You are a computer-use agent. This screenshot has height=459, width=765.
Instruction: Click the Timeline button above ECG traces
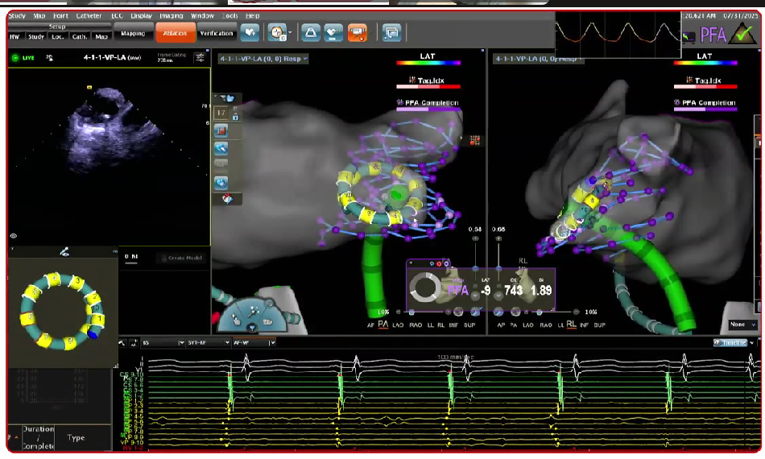pos(732,342)
